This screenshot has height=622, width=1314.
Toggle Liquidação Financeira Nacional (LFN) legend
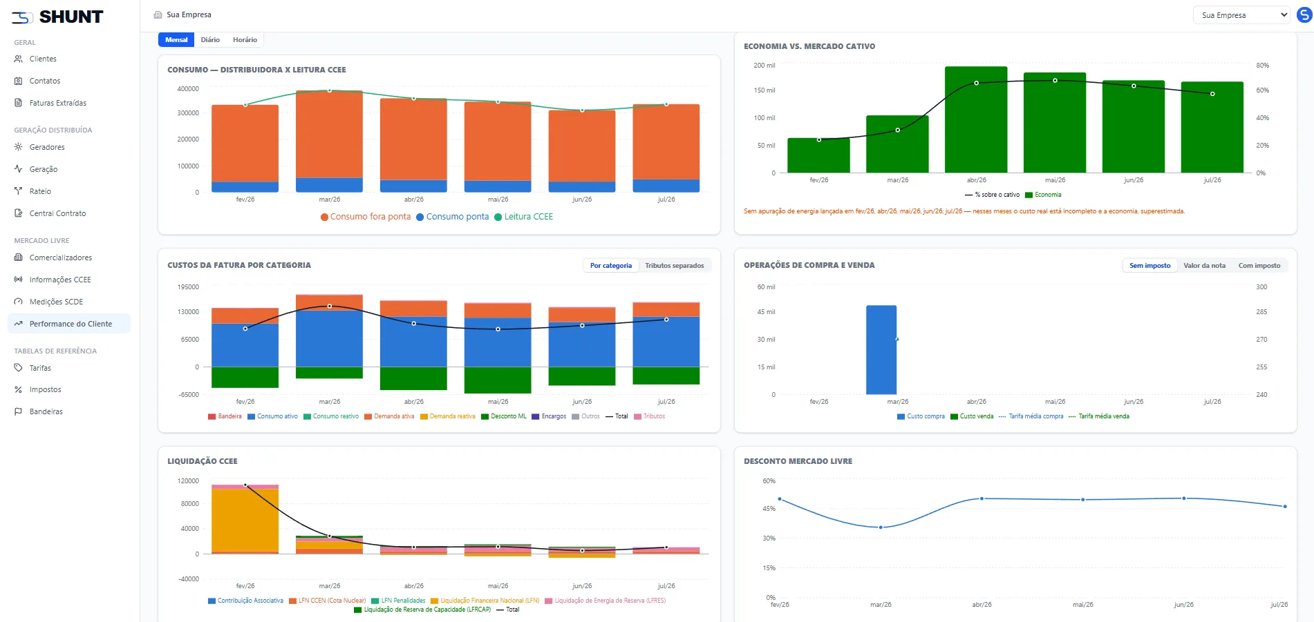tap(485, 601)
